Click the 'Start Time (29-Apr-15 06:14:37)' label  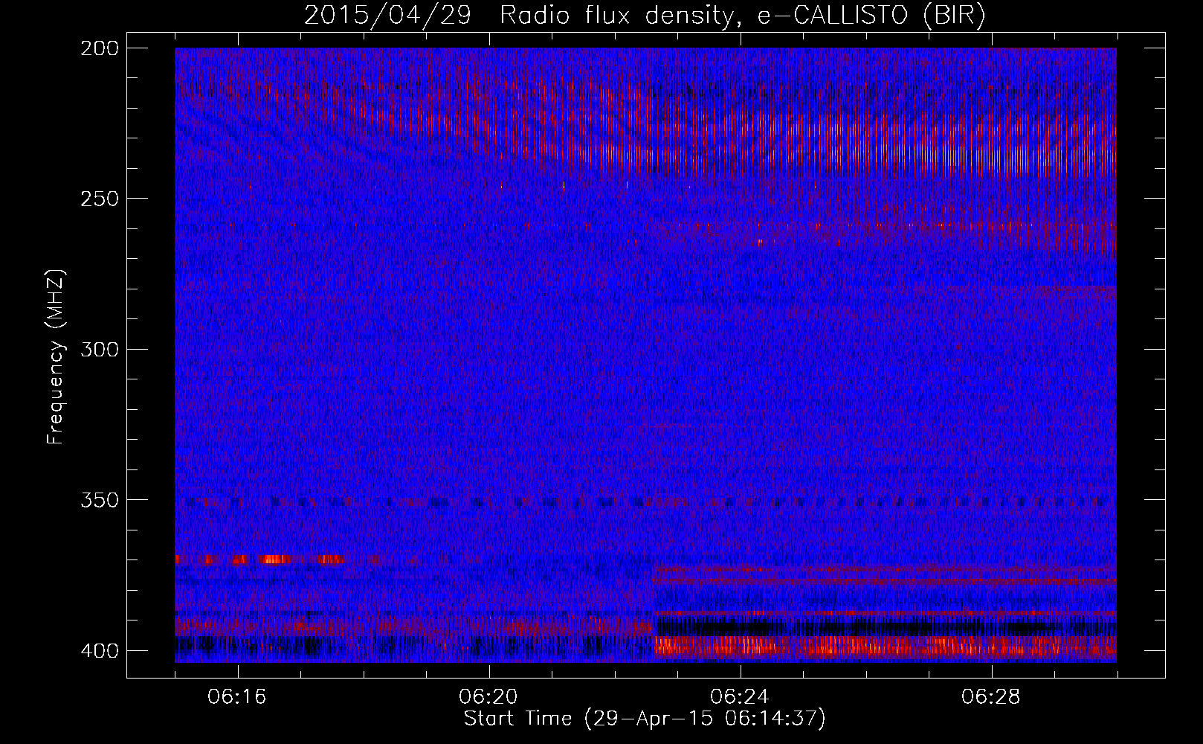click(645, 719)
